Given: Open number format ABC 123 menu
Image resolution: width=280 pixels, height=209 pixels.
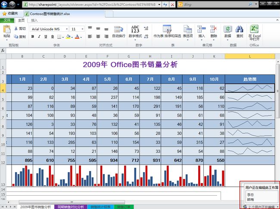Looking at the screenshot, I should (x=135, y=32).
